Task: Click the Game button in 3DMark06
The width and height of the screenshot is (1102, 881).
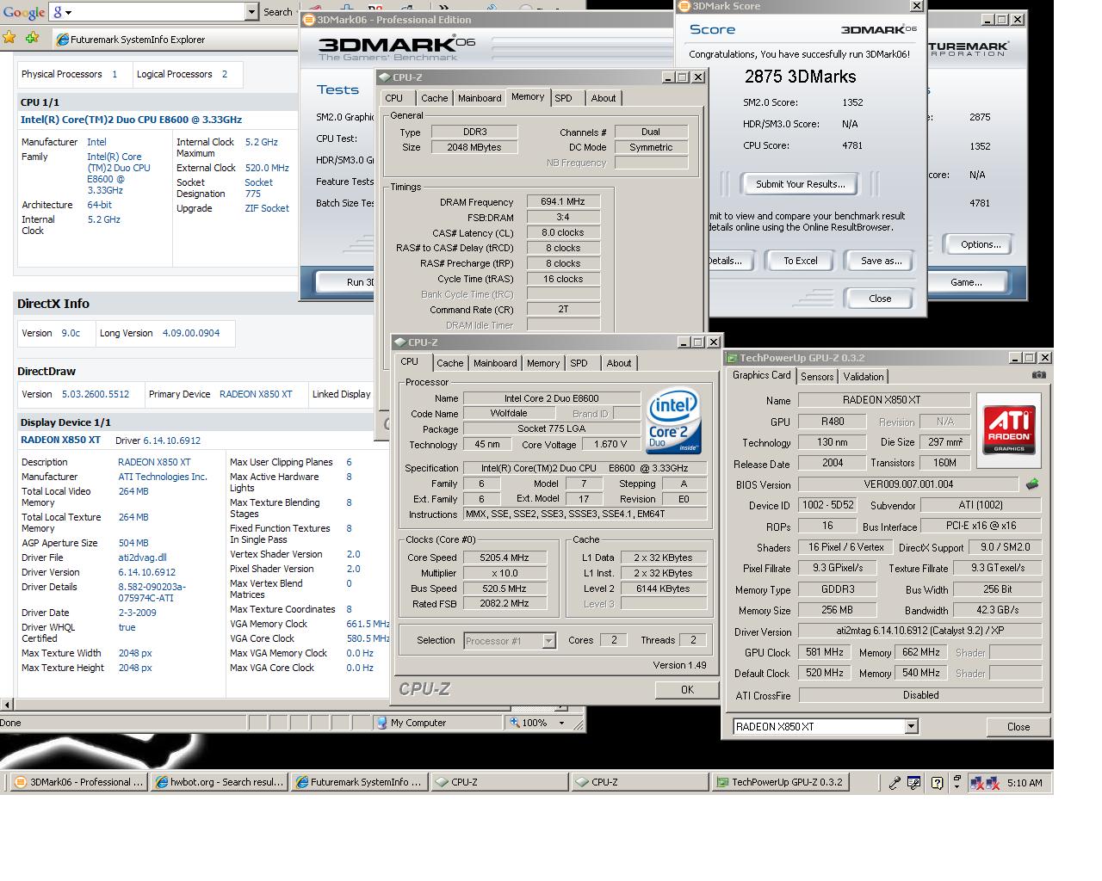Action: click(965, 282)
